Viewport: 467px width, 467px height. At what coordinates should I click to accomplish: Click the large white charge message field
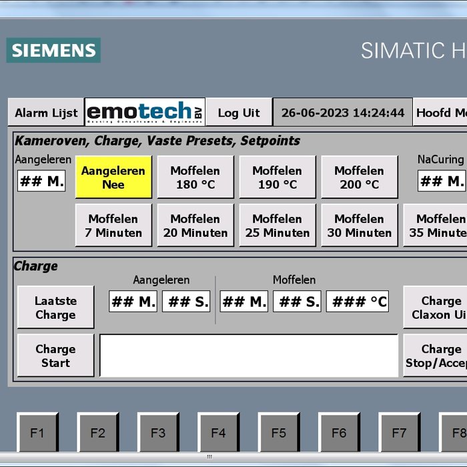[249, 356]
